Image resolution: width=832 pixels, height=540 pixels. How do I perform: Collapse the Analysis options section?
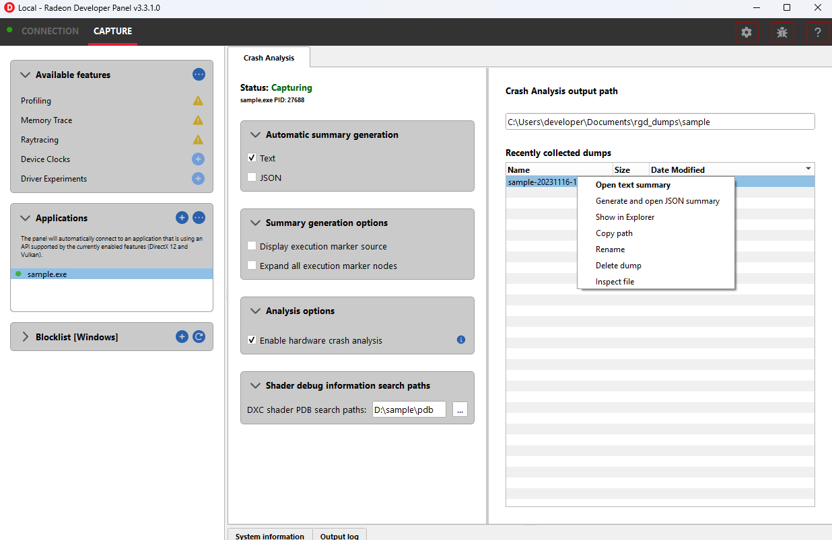pos(255,311)
